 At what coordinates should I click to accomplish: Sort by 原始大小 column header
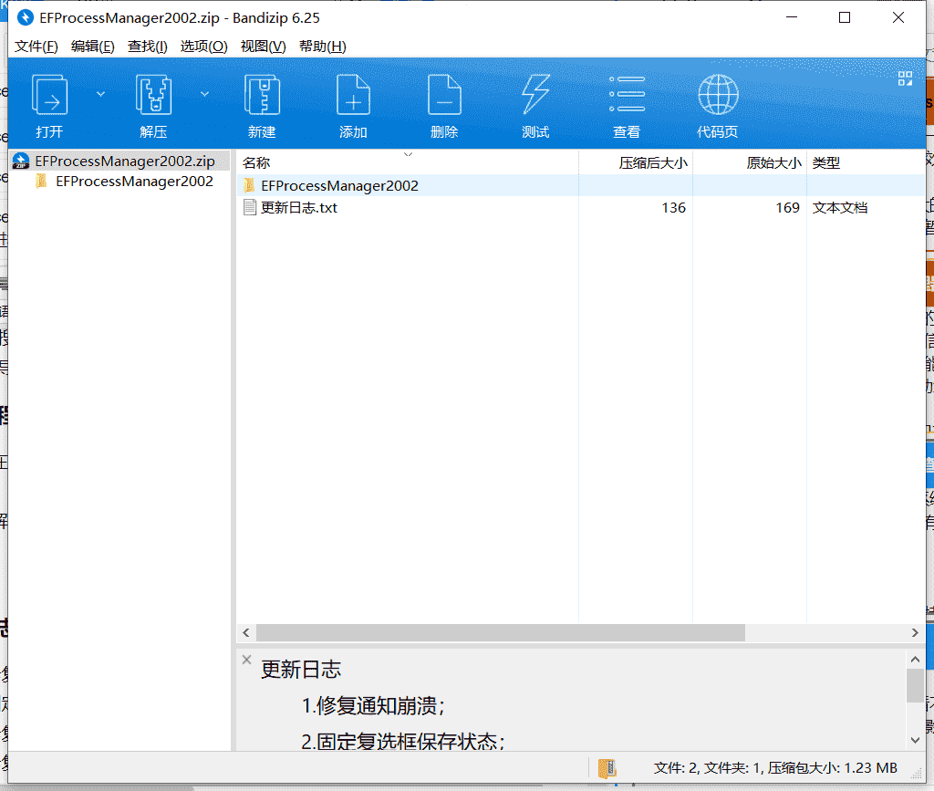point(750,162)
